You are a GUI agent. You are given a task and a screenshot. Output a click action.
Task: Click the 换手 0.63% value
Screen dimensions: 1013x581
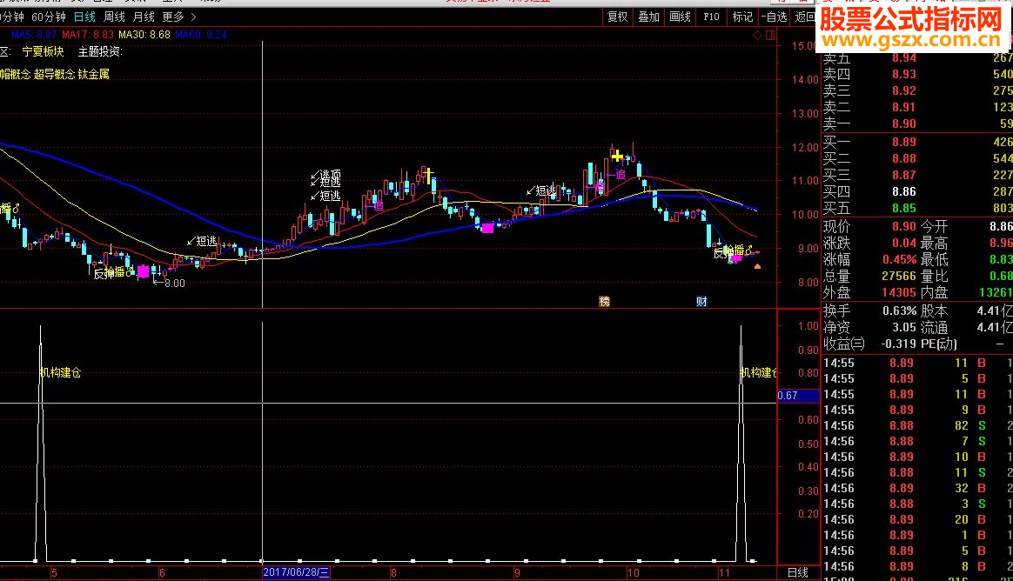tap(899, 311)
